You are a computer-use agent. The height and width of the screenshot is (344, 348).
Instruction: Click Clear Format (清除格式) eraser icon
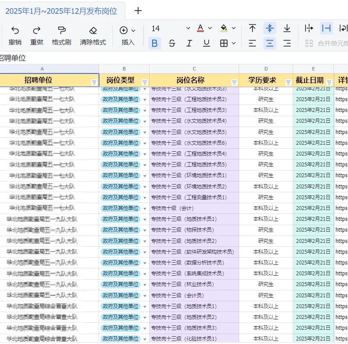[93, 30]
